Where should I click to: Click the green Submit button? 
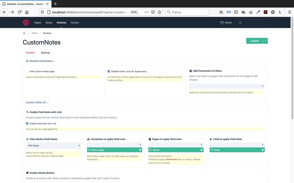tap(255, 41)
